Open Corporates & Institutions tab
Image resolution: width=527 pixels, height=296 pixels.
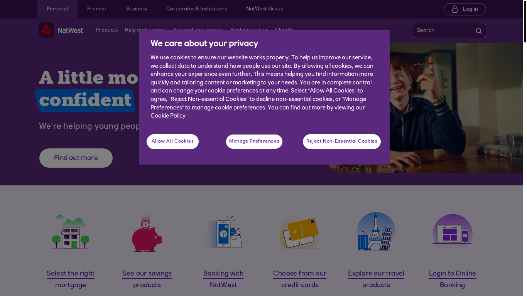(x=196, y=9)
